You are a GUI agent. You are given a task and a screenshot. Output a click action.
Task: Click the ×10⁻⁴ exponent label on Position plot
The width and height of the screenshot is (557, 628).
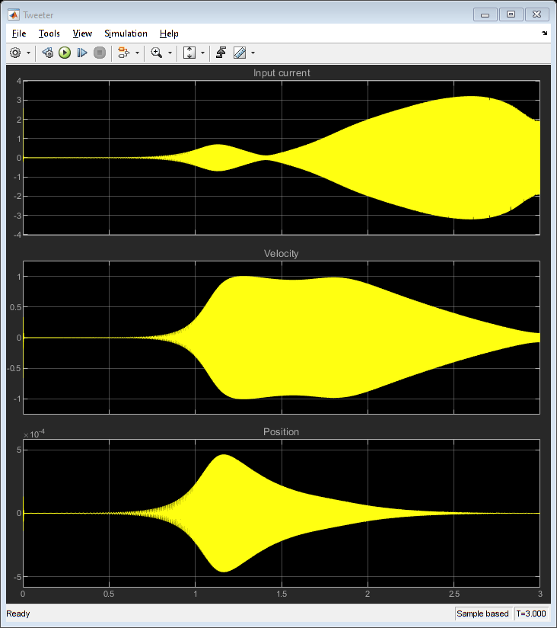tap(33, 434)
